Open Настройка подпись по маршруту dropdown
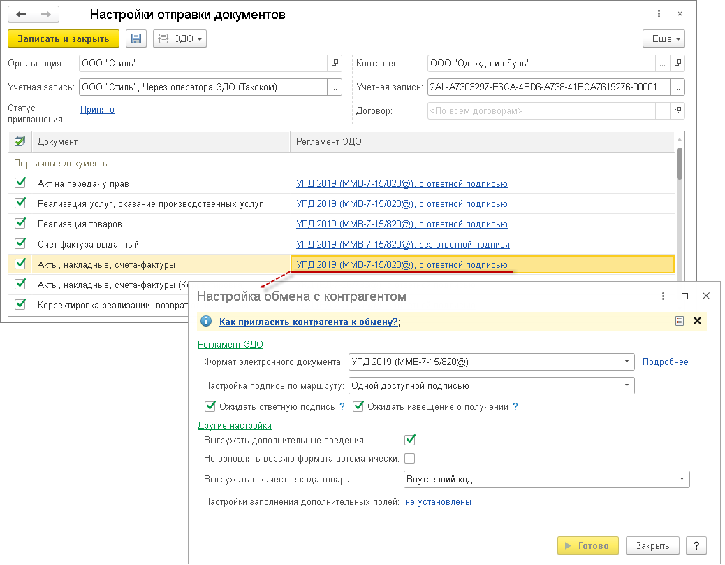The image size is (725, 565). [628, 385]
